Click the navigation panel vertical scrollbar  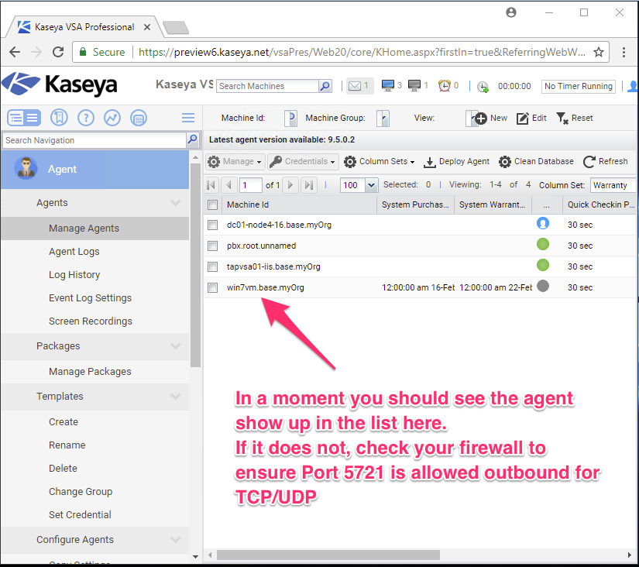click(x=195, y=265)
